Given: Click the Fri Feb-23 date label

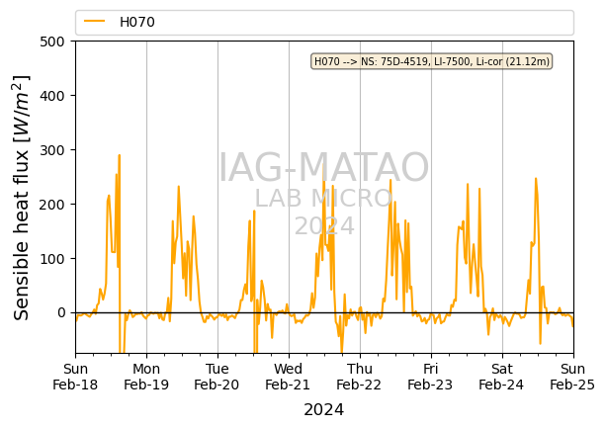Looking at the screenshot, I should (x=431, y=377).
